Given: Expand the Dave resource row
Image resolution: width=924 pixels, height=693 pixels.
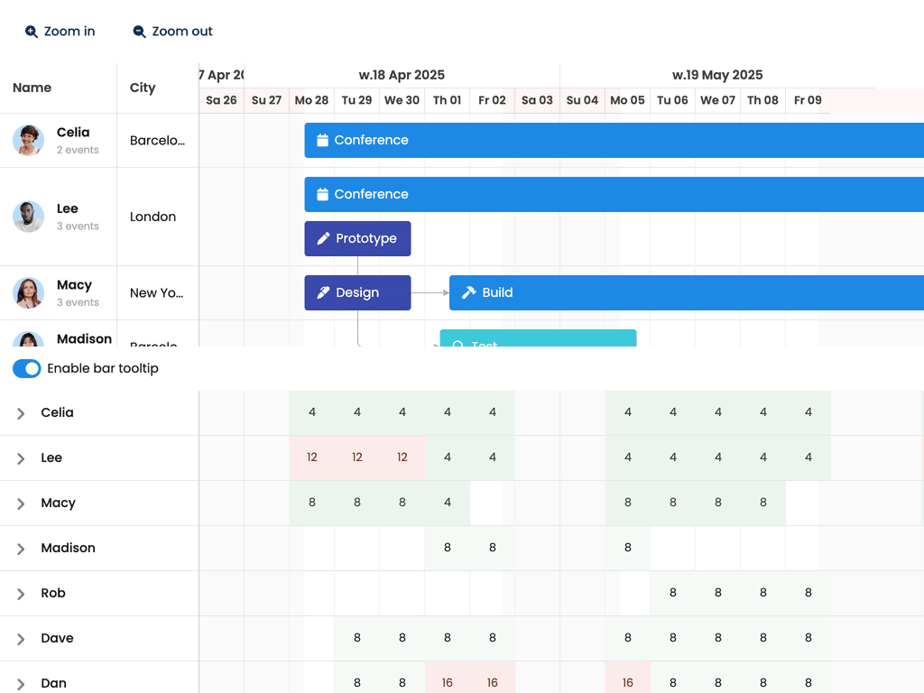Looking at the screenshot, I should click(x=21, y=639).
